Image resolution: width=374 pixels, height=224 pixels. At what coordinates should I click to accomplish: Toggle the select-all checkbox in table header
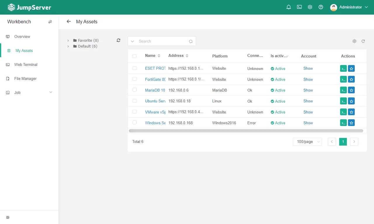point(134,56)
